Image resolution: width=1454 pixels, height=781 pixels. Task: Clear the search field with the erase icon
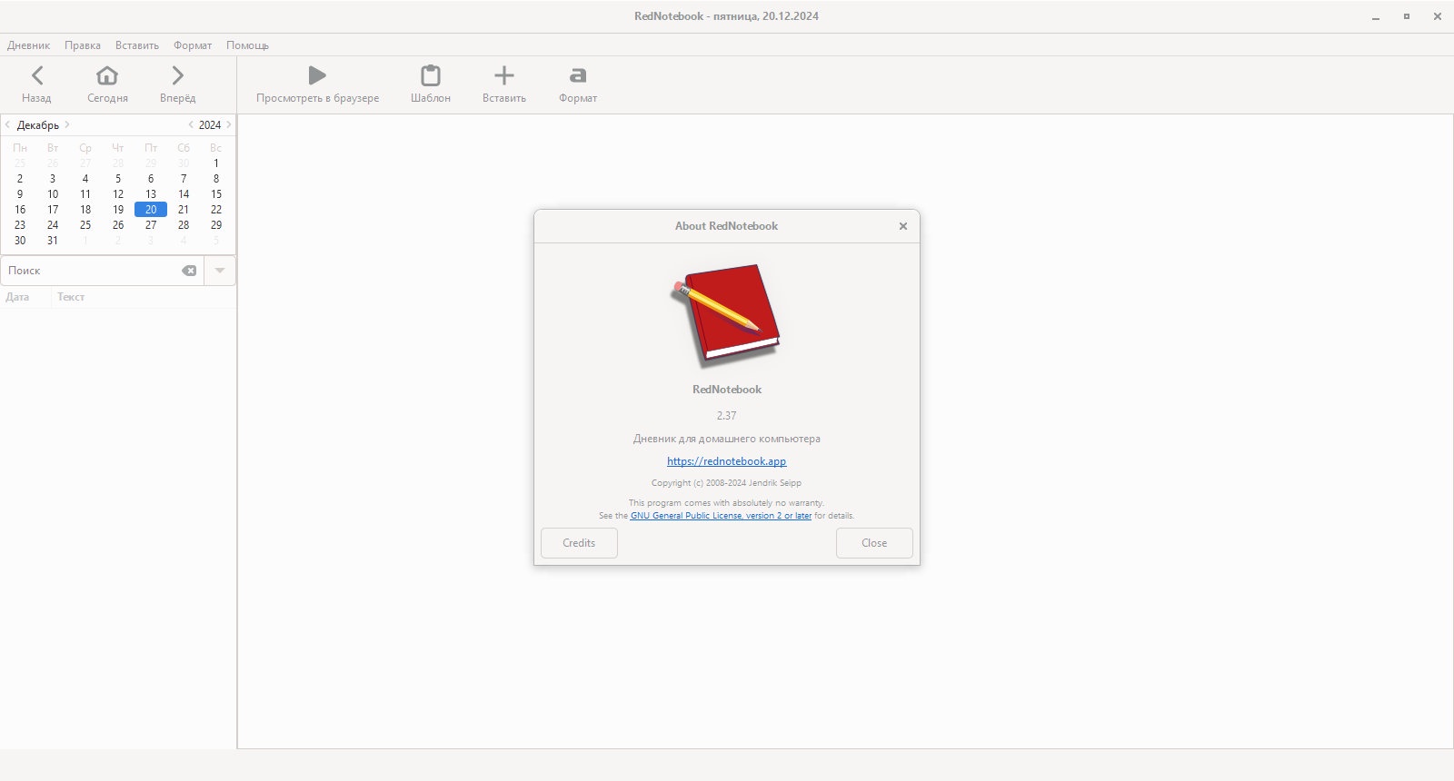(189, 271)
